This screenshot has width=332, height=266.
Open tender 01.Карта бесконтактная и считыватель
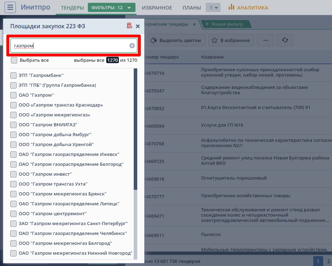pyautogui.click(x=255, y=107)
